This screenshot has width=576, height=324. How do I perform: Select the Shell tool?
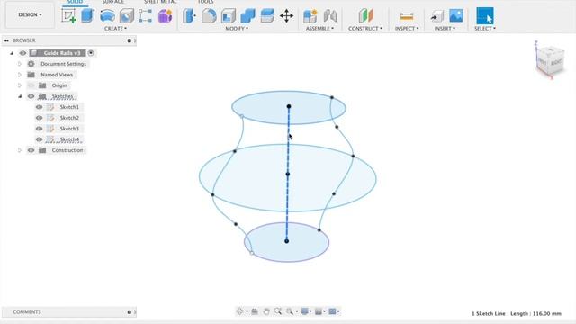point(229,16)
